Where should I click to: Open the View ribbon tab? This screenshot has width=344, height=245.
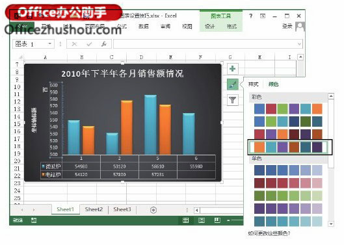[187, 27]
